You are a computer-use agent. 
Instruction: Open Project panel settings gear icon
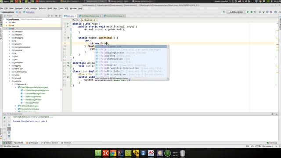[x=56, y=16]
